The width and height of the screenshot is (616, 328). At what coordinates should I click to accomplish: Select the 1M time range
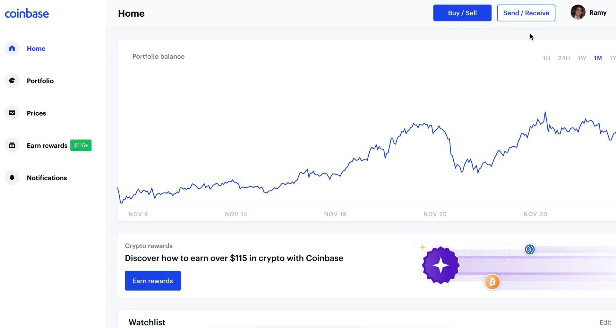point(597,58)
